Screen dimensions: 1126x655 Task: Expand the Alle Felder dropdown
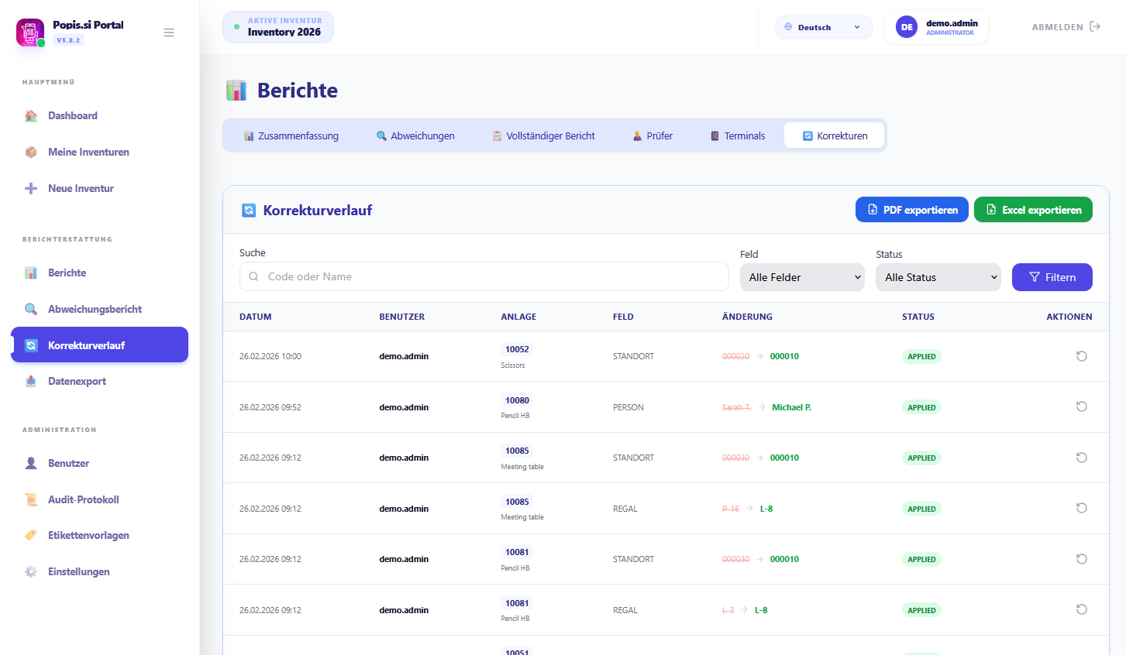click(x=802, y=277)
